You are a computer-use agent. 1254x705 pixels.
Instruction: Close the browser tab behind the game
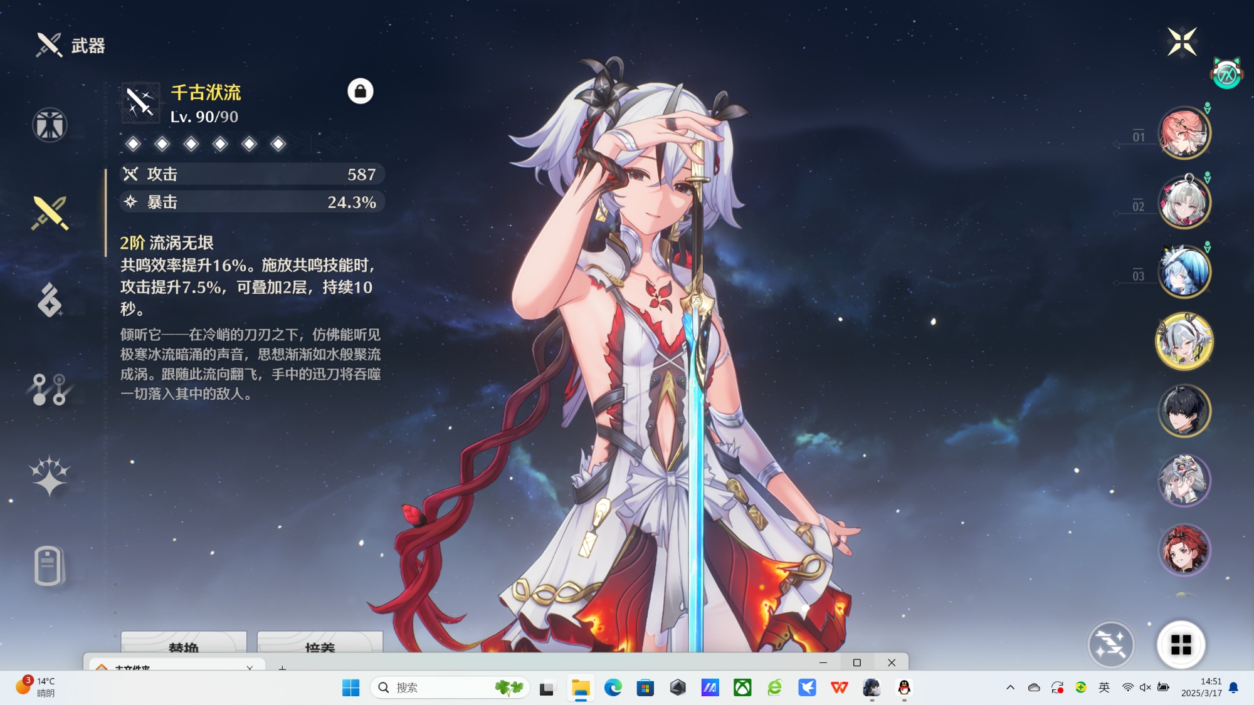pos(250,667)
